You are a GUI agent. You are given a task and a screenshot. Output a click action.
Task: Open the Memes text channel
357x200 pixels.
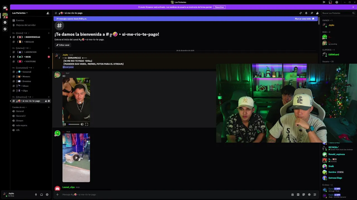31,77
